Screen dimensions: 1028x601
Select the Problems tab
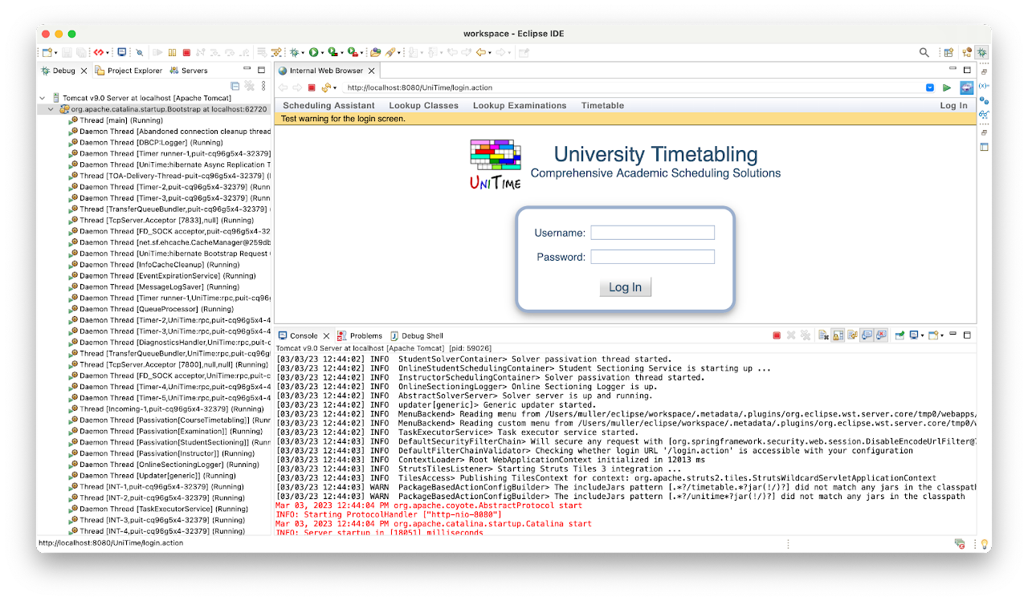point(360,335)
